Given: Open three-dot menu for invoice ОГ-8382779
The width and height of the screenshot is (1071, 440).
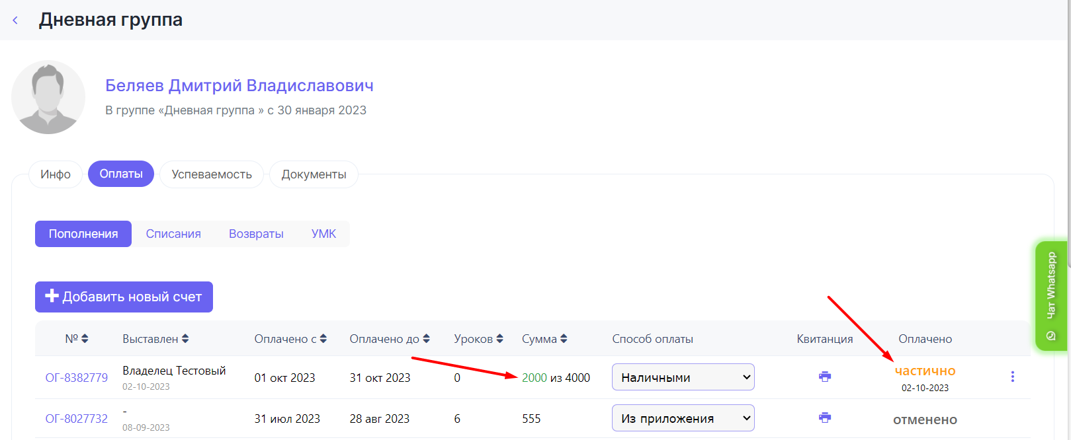Looking at the screenshot, I should coord(1012,377).
